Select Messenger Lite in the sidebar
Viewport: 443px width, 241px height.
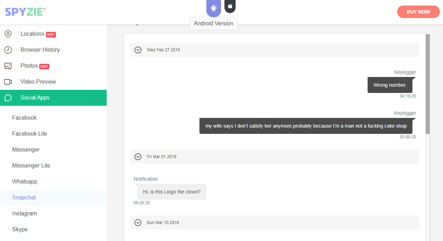[x=31, y=166]
